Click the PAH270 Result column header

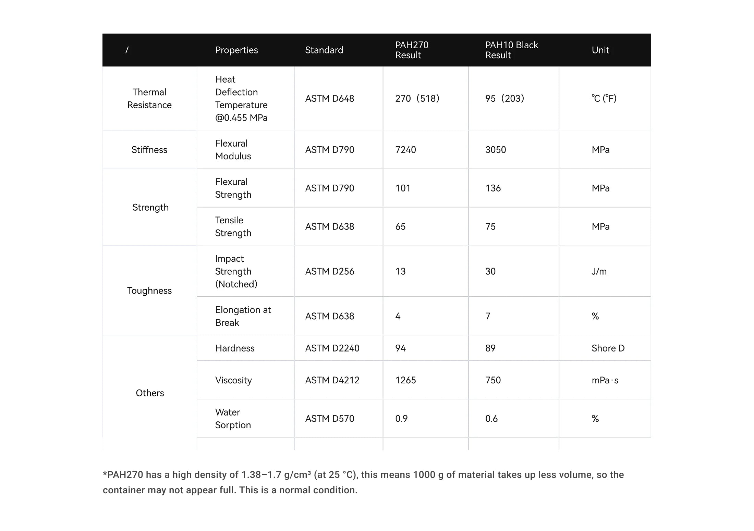click(x=412, y=50)
